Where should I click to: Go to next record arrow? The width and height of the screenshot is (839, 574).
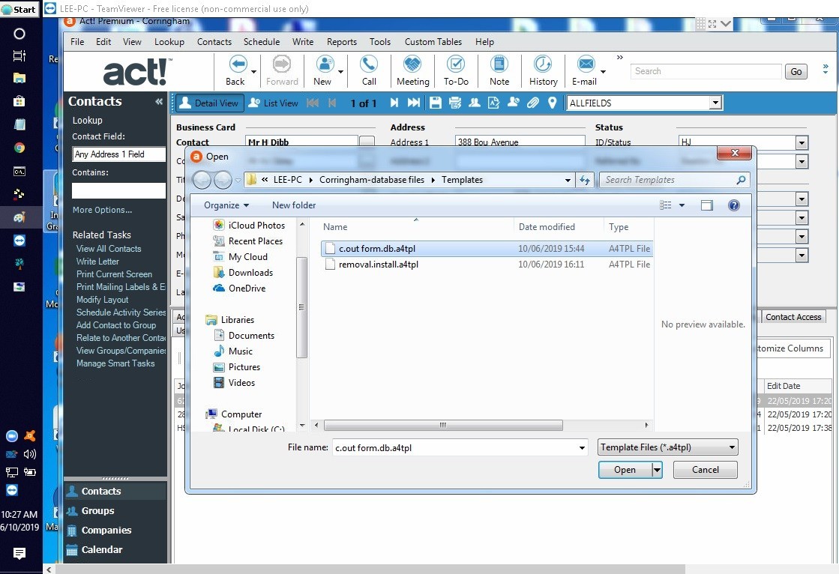[x=394, y=103]
